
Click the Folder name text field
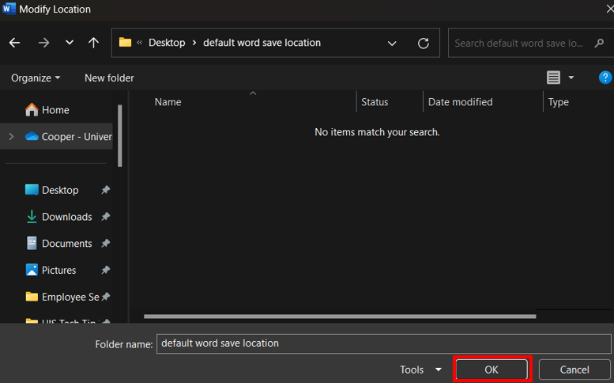point(383,343)
